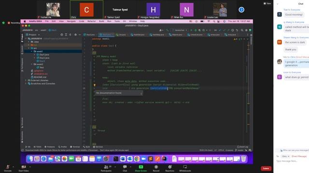
Task: Click the Zoom Chat button
Action: point(125,168)
